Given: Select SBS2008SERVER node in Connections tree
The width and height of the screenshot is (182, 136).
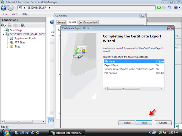Looking at the screenshot, I should pyautogui.click(x=28, y=34).
